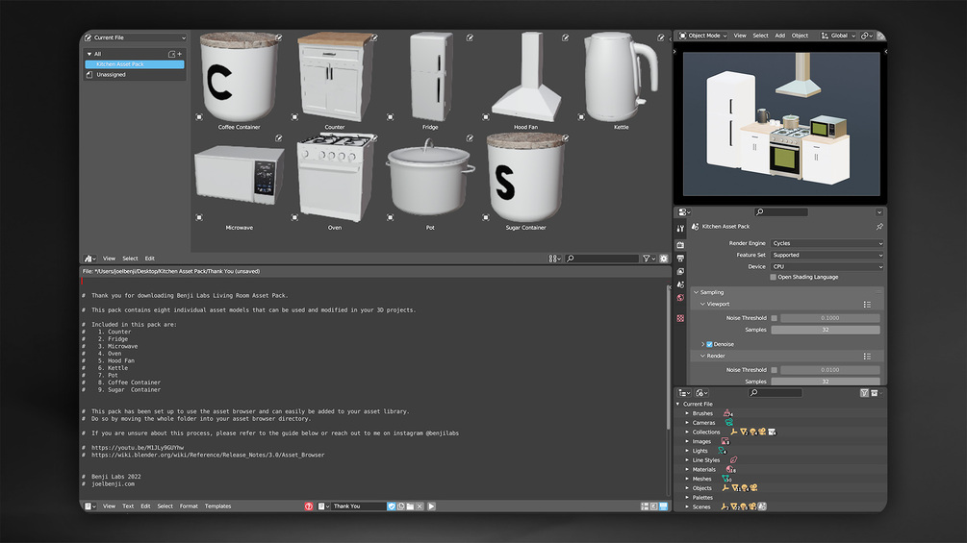This screenshot has width=967, height=543.
Task: Expand the Collections row in outliner
Action: [x=687, y=432]
